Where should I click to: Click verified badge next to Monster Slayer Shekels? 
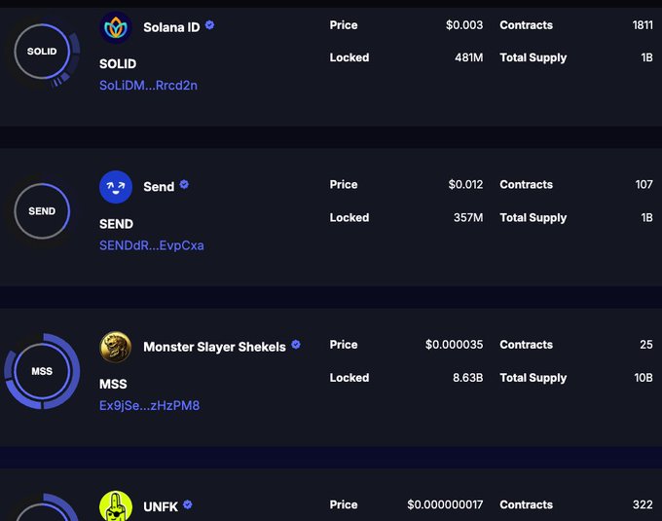coord(296,345)
